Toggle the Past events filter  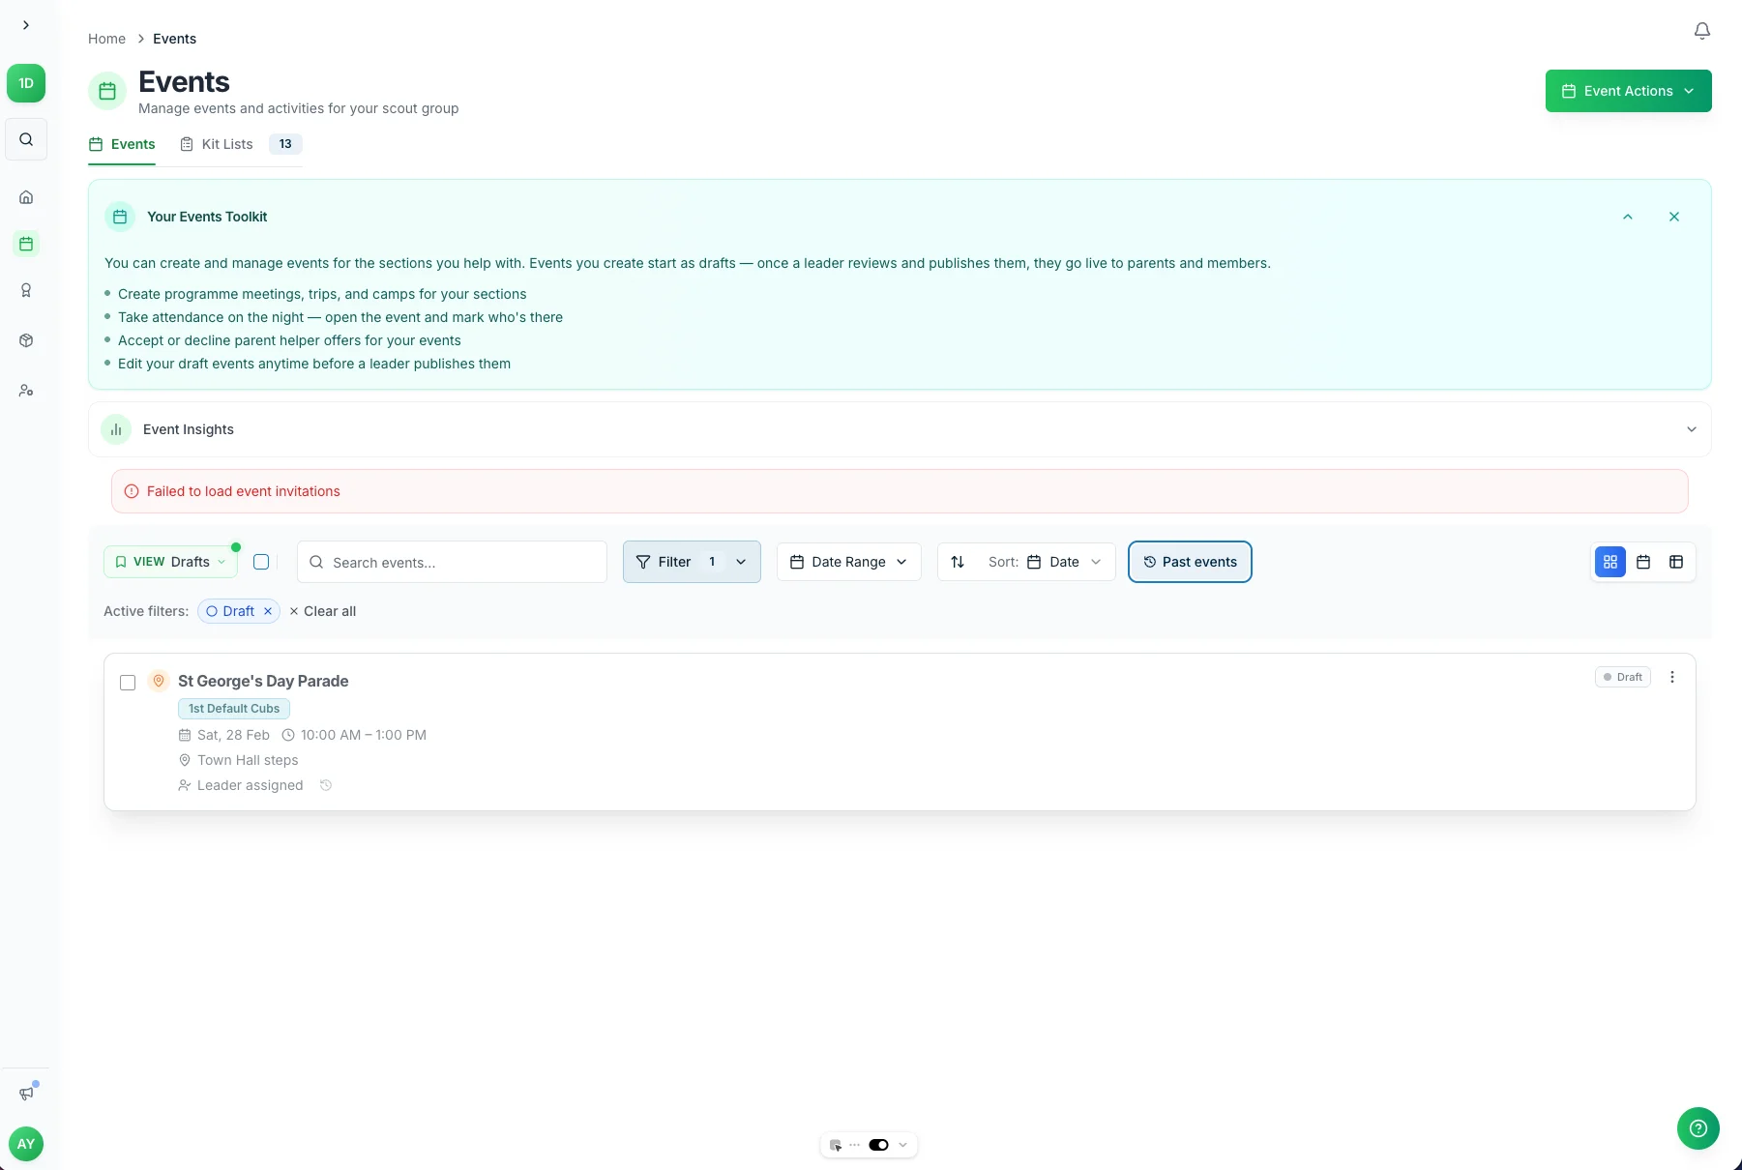point(1190,562)
